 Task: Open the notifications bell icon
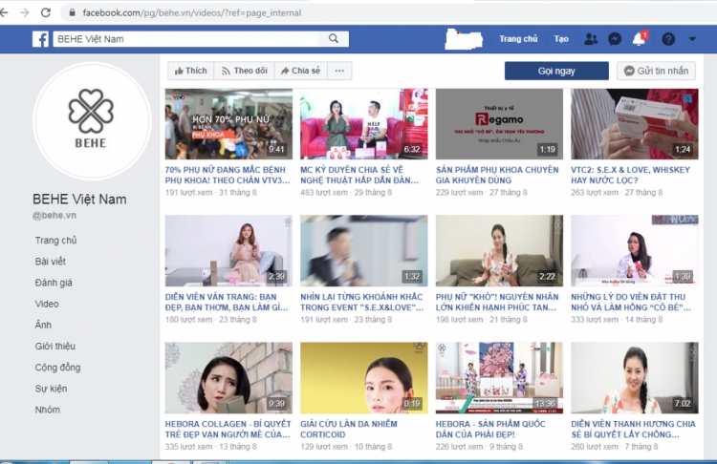pyautogui.click(x=640, y=39)
